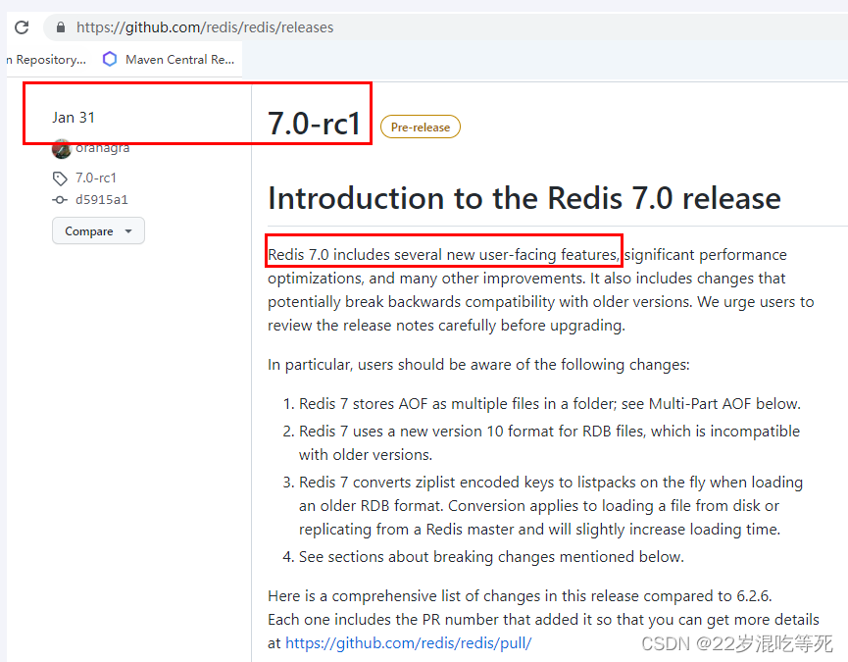The height and width of the screenshot is (662, 848).
Task: Open commit d5915a1 link
Action: click(x=102, y=199)
